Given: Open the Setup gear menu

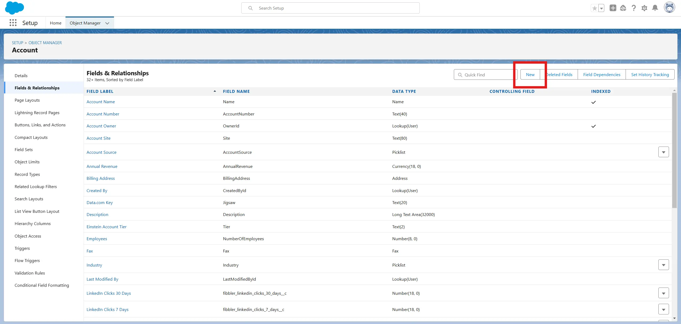Looking at the screenshot, I should [x=644, y=8].
